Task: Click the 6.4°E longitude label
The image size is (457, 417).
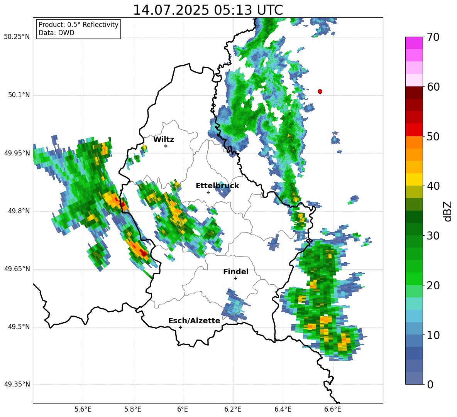Action: 283,409
